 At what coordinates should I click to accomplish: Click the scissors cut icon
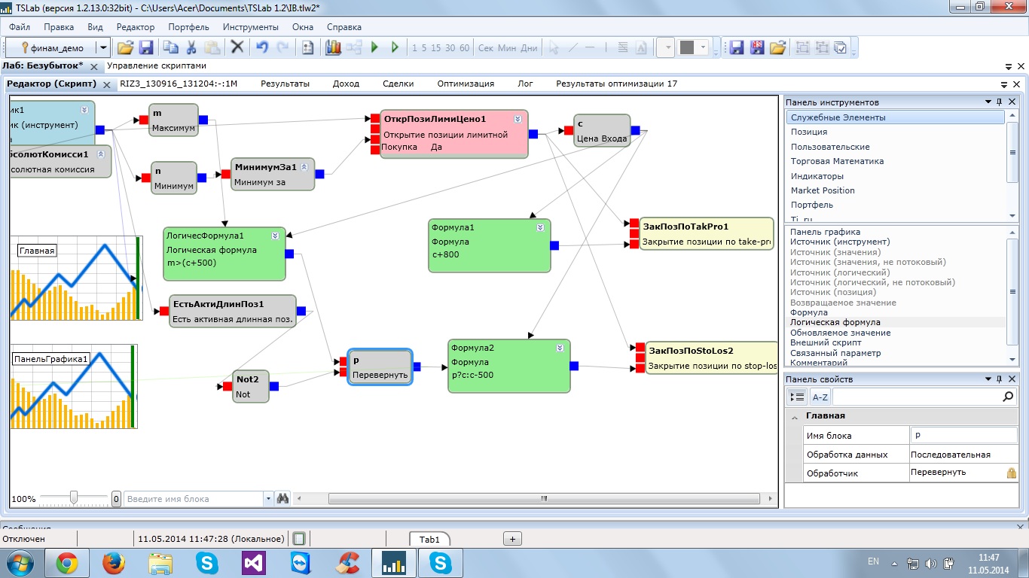(191, 47)
